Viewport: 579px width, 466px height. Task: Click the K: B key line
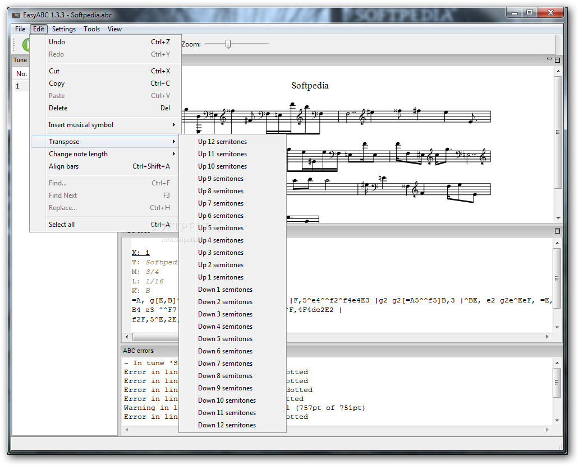coord(141,291)
